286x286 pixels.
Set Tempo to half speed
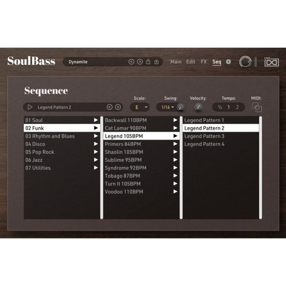(x=220, y=107)
